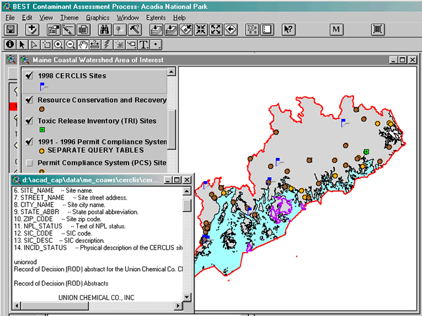Select the 1998 CERCLIS Sites theme name
422x316 pixels.
tap(72, 76)
